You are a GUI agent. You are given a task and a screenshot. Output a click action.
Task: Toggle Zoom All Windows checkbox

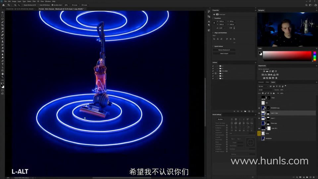38,5
